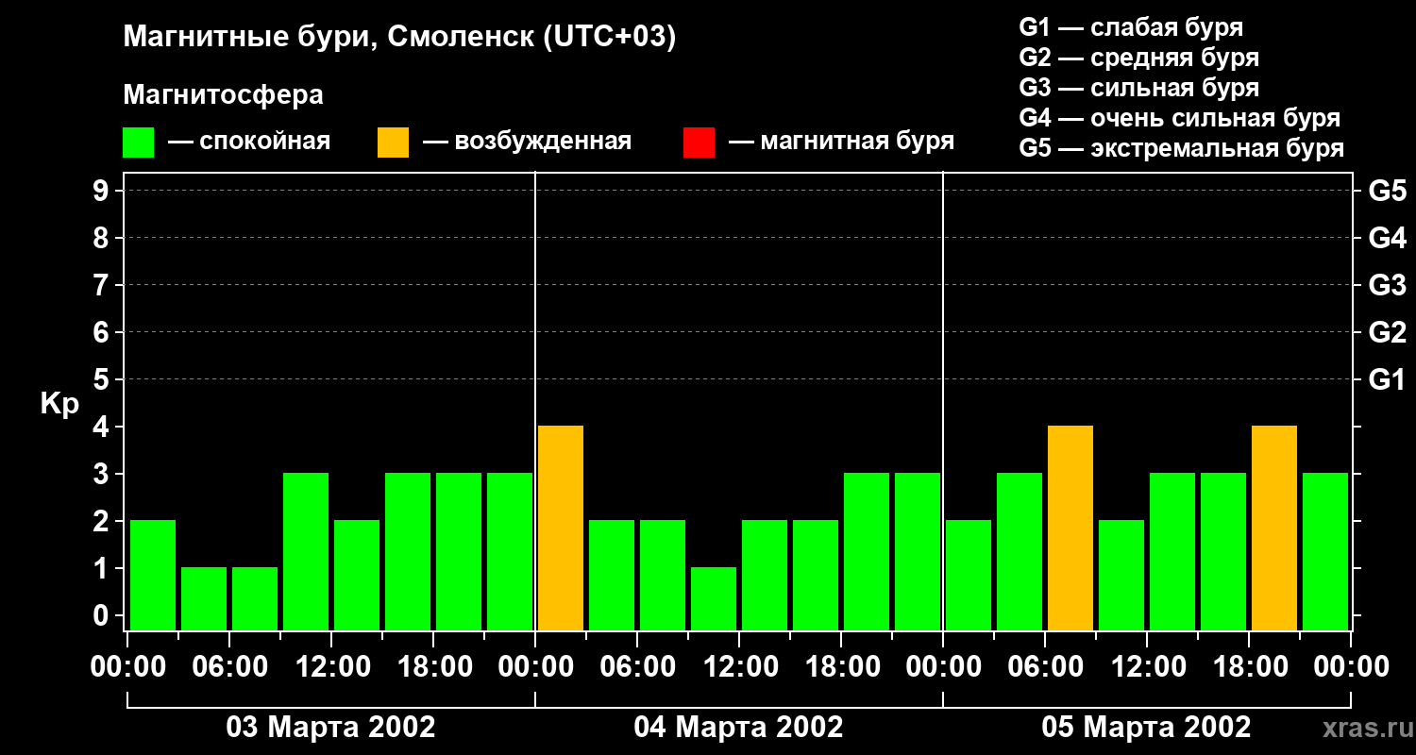1416x755 pixels.
Task: Click green bar for 04 Марта 21:00–24:00
Action: pyautogui.click(x=918, y=551)
